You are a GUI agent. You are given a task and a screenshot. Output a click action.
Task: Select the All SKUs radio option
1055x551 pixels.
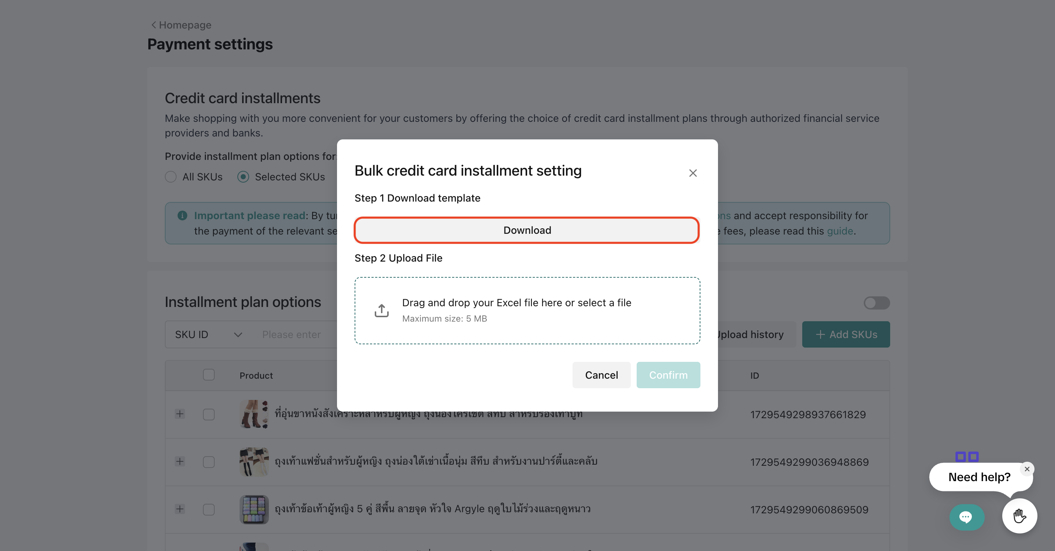(x=171, y=177)
